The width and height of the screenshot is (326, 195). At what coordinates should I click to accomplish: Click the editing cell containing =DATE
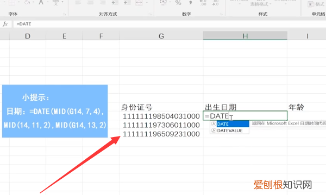click(x=245, y=115)
